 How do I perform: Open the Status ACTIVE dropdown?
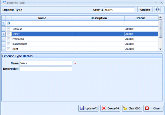coord(133,10)
